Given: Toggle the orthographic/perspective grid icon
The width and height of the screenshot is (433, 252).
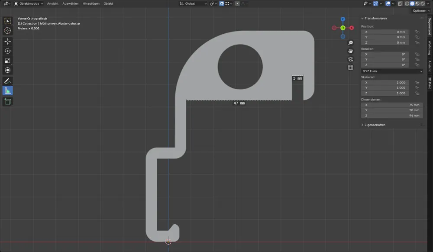Looking at the screenshot, I should (x=350, y=68).
